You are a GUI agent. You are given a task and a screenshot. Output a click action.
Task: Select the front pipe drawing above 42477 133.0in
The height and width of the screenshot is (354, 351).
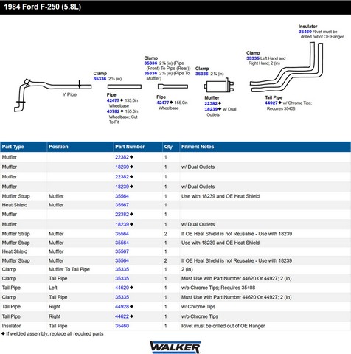125,86
